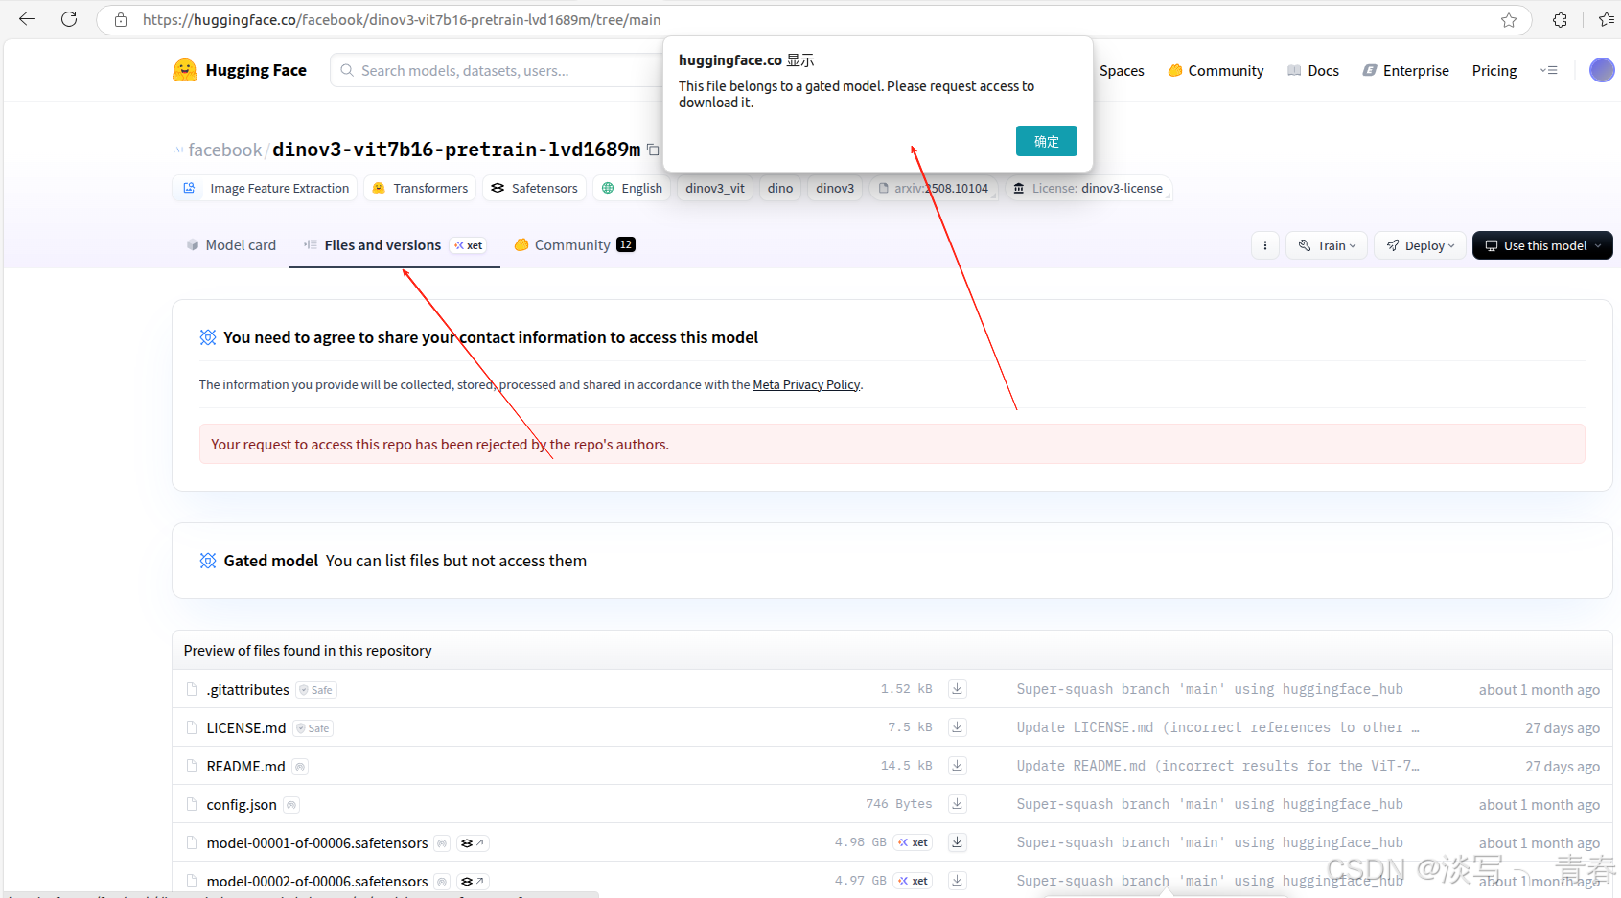
Task: Open model-00002-of-00006.safetensors file
Action: pyautogui.click(x=317, y=881)
